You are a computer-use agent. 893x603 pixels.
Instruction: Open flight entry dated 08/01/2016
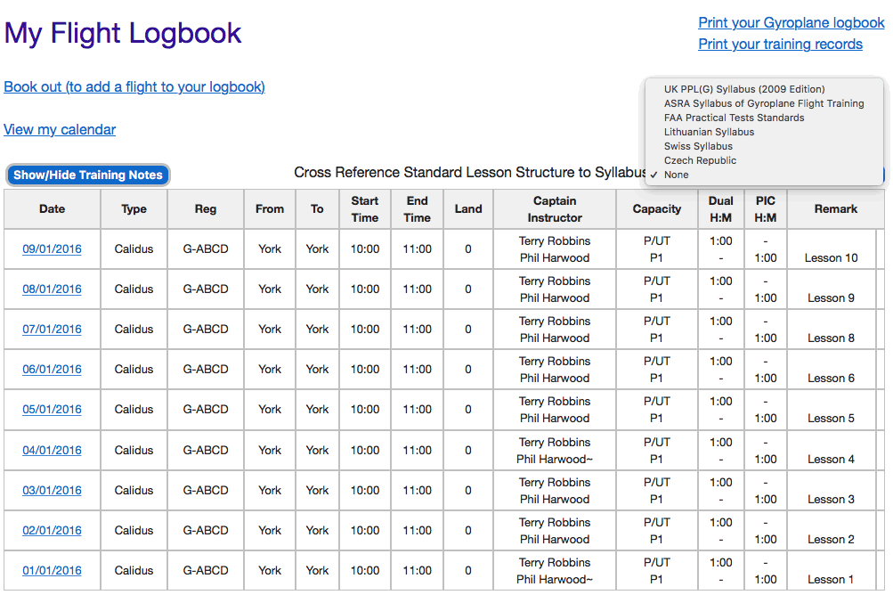click(52, 289)
